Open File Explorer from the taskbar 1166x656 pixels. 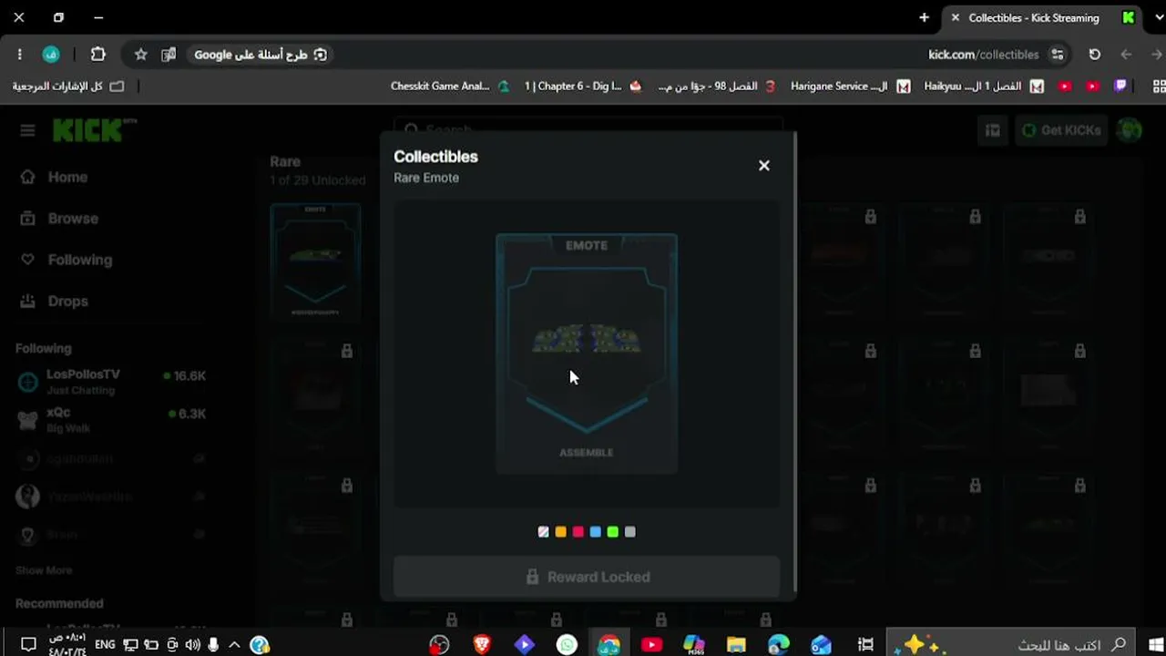point(736,645)
